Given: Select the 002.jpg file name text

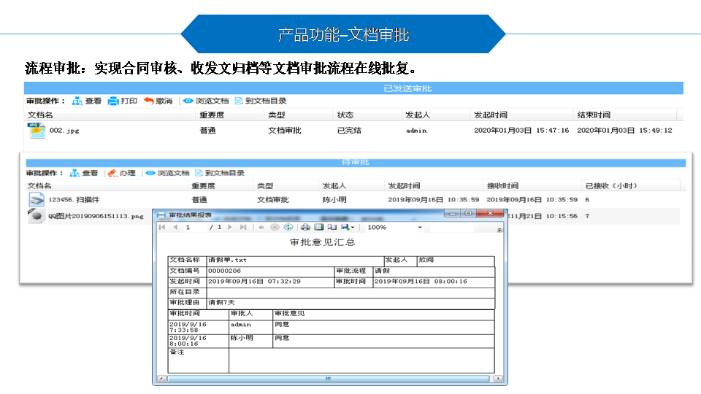Looking at the screenshot, I should [64, 131].
